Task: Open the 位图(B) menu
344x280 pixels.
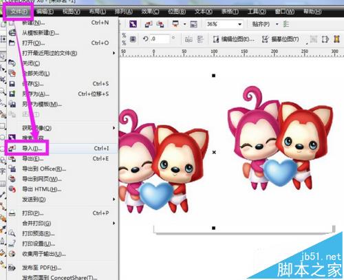Action: [x=177, y=11]
